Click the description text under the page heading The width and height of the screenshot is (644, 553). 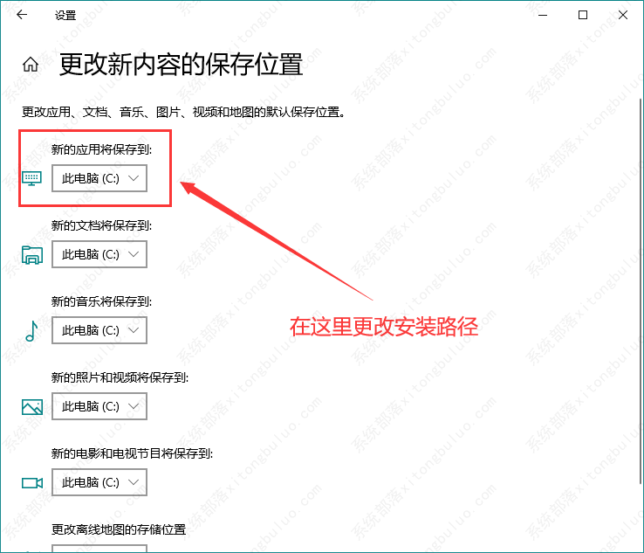pyautogui.click(x=183, y=113)
